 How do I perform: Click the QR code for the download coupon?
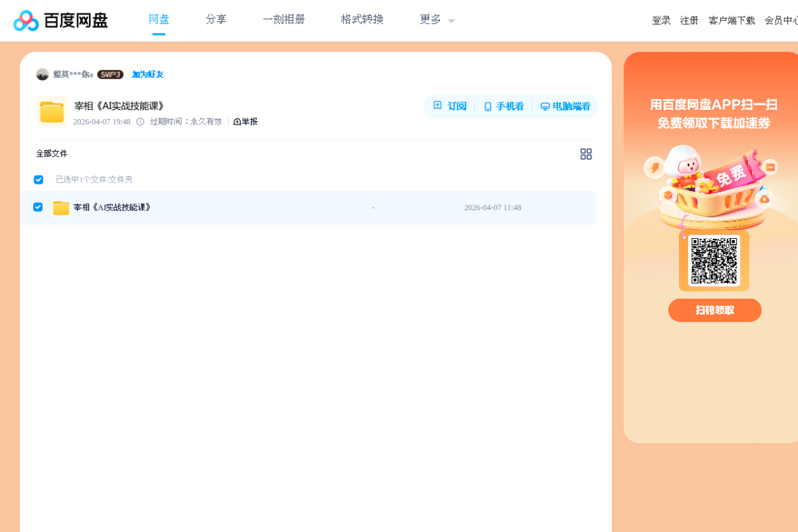[x=713, y=260]
